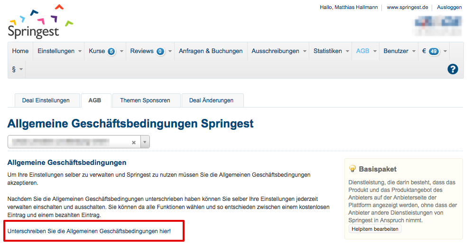This screenshot has width=472, height=245.
Task: Open the Einstellungen menu
Action: (x=56, y=51)
